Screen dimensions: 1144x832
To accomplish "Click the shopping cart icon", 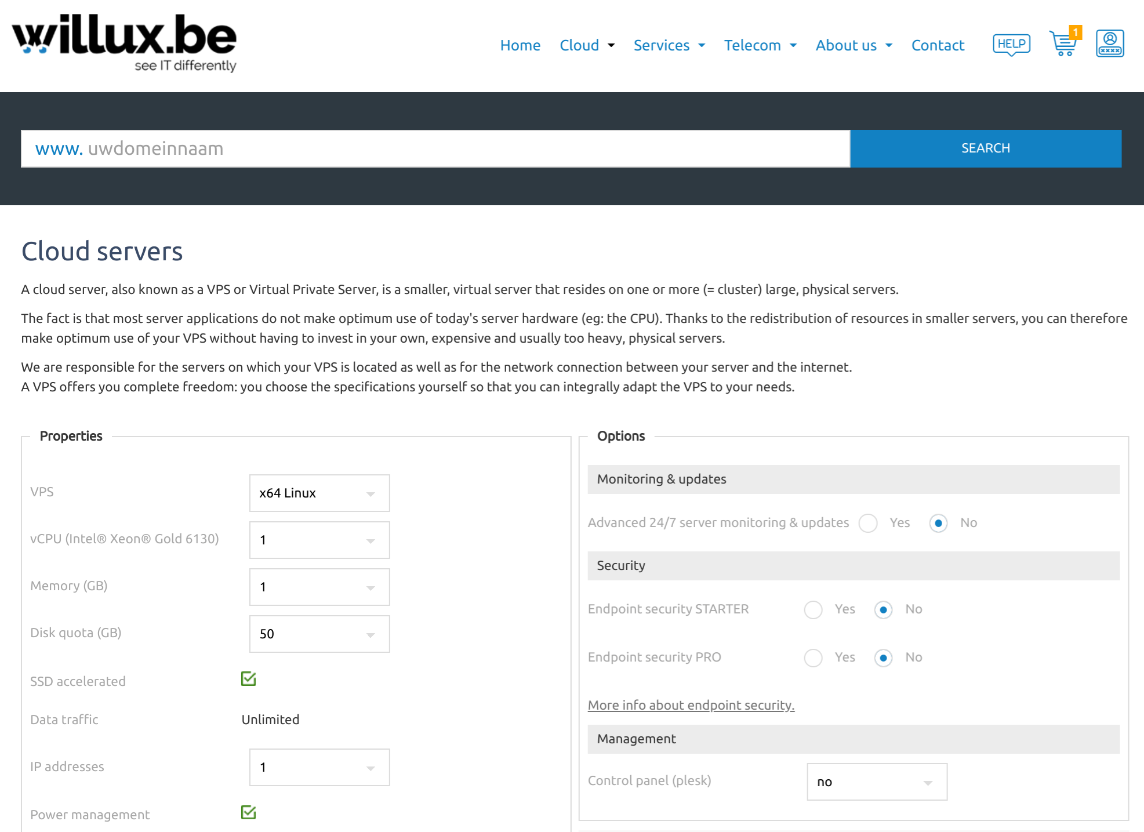I will pos(1063,45).
